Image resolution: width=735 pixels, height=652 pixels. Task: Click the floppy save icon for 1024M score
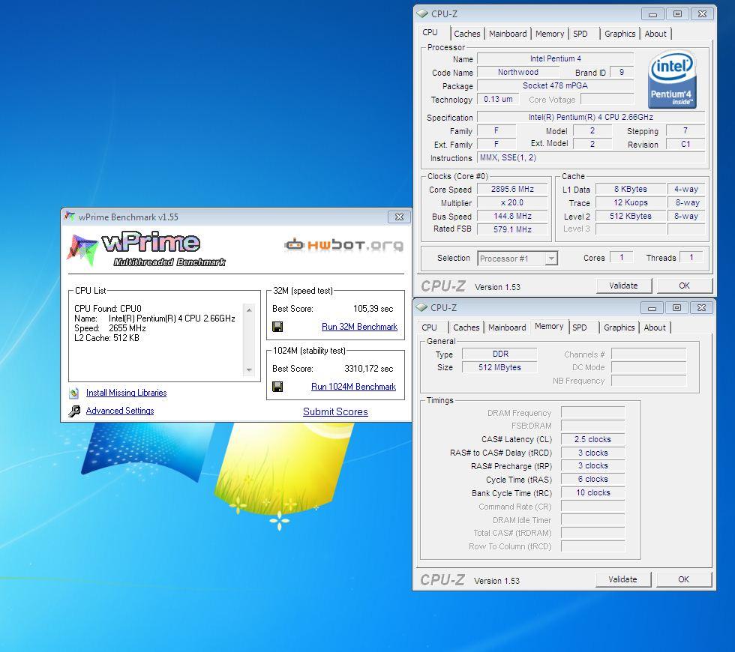click(277, 387)
